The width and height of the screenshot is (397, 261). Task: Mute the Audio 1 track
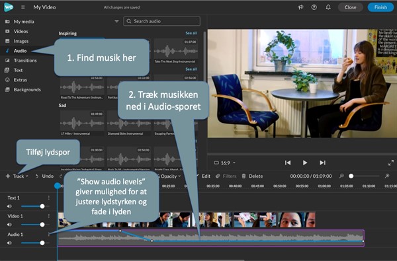point(9,242)
